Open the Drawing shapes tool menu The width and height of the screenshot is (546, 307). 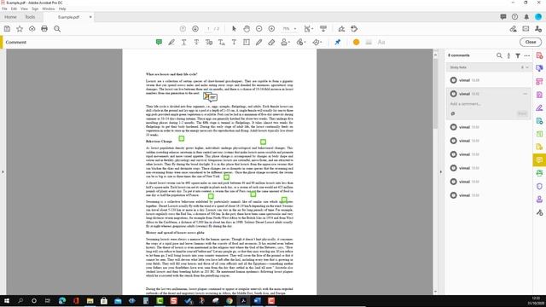click(x=317, y=42)
